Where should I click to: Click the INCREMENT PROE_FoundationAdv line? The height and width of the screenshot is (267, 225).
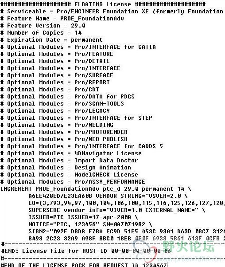(96, 189)
